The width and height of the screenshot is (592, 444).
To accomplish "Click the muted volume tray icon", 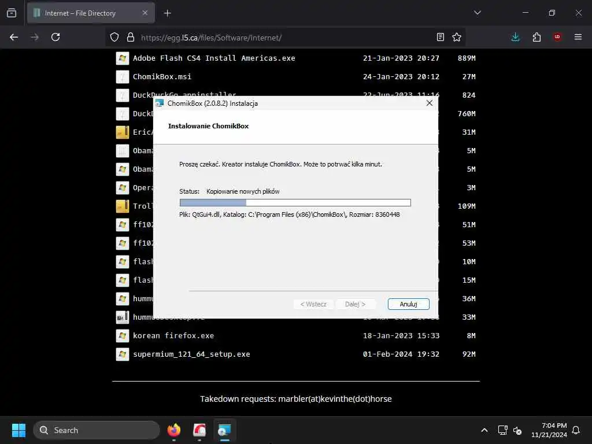I will [x=517, y=430].
